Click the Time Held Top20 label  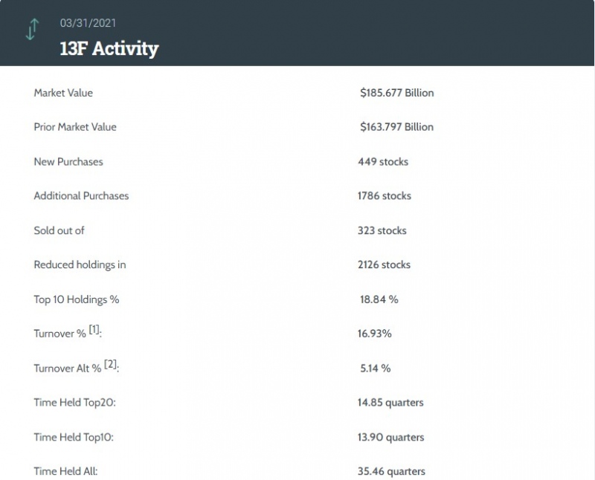point(74,403)
